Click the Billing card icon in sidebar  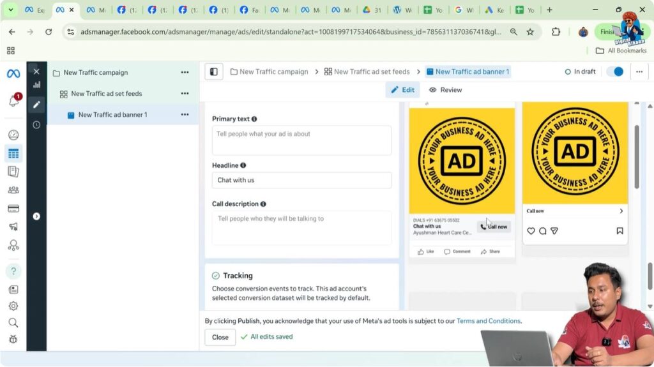pos(13,208)
